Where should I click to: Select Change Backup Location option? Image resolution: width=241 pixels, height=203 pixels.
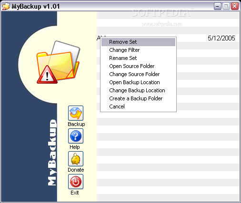tap(138, 90)
